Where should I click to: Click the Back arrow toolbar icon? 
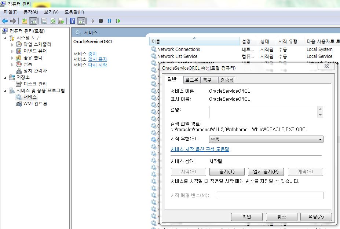pyautogui.click(x=5, y=21)
